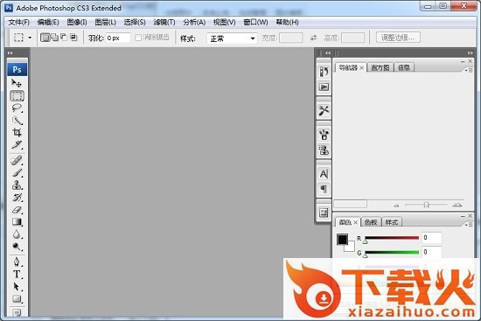The image size is (481, 321).
Task: Open the 选择(S) menu
Action: [x=135, y=22]
